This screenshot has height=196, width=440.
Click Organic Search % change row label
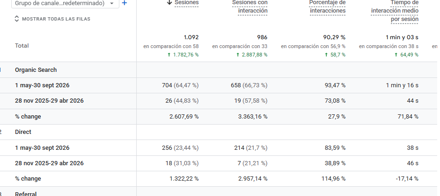(x=28, y=117)
